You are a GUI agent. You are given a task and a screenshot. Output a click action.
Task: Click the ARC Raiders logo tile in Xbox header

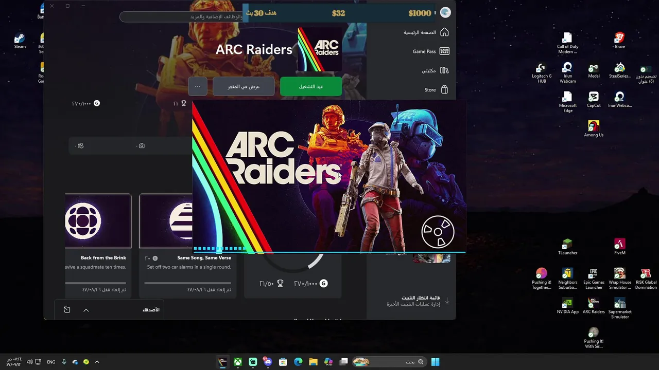click(x=320, y=49)
